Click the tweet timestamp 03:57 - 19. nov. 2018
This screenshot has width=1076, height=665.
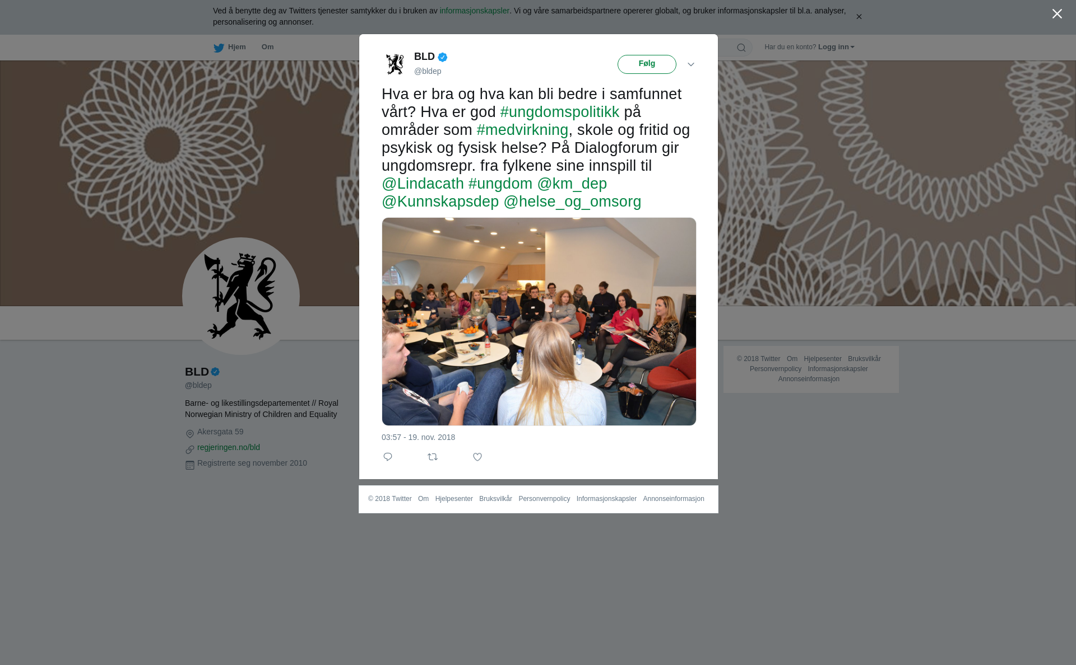tap(418, 437)
